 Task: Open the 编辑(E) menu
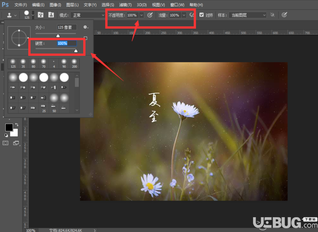(x=38, y=5)
